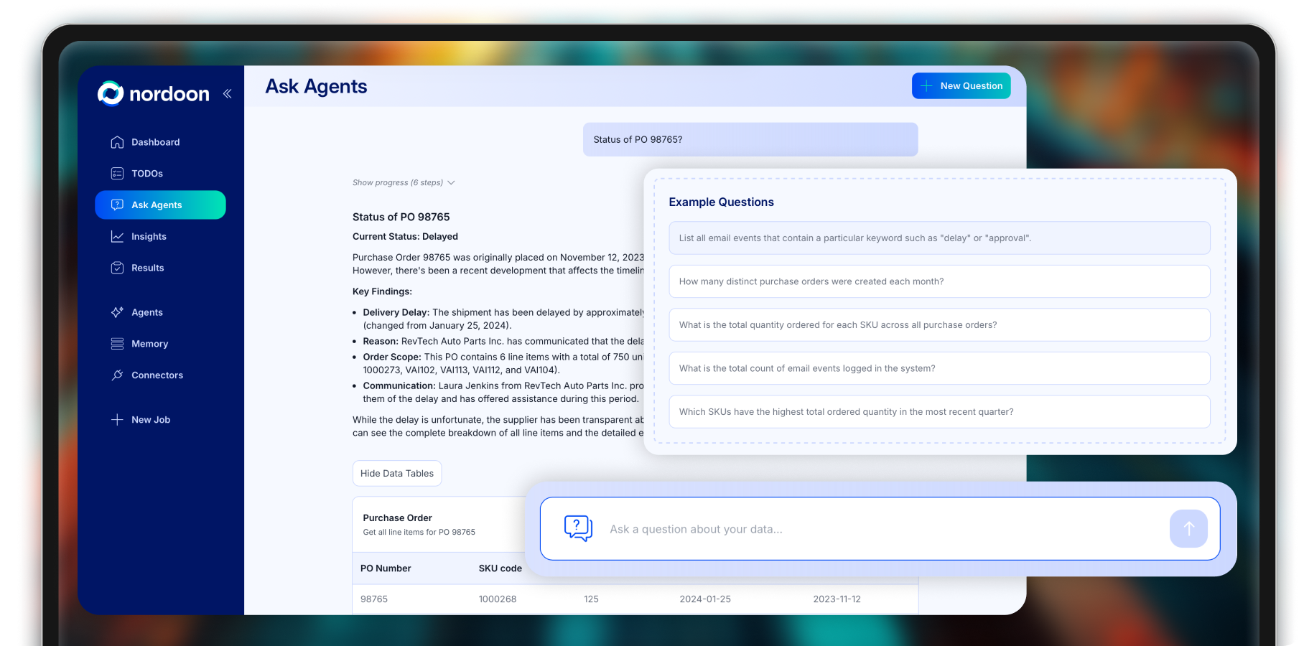Click 'Get all line items for PO 98765'
Image resolution: width=1304 pixels, height=646 pixels.
coord(419,533)
